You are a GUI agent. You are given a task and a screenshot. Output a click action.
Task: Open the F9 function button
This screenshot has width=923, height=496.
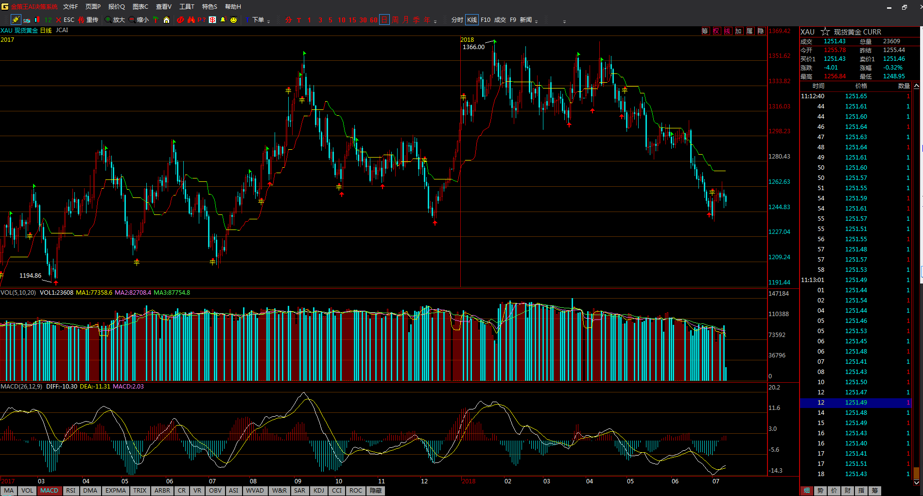[513, 20]
